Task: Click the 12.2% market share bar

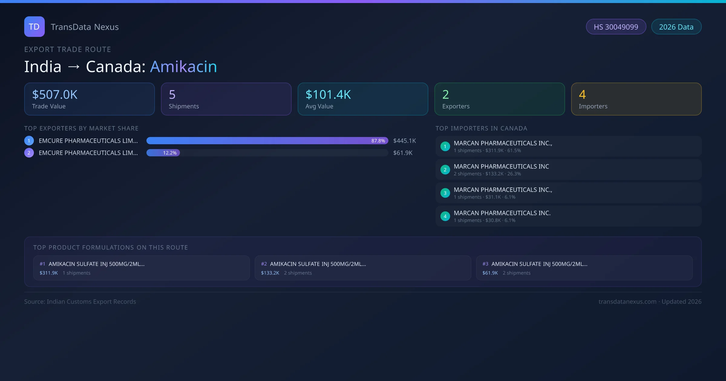Action: 163,153
